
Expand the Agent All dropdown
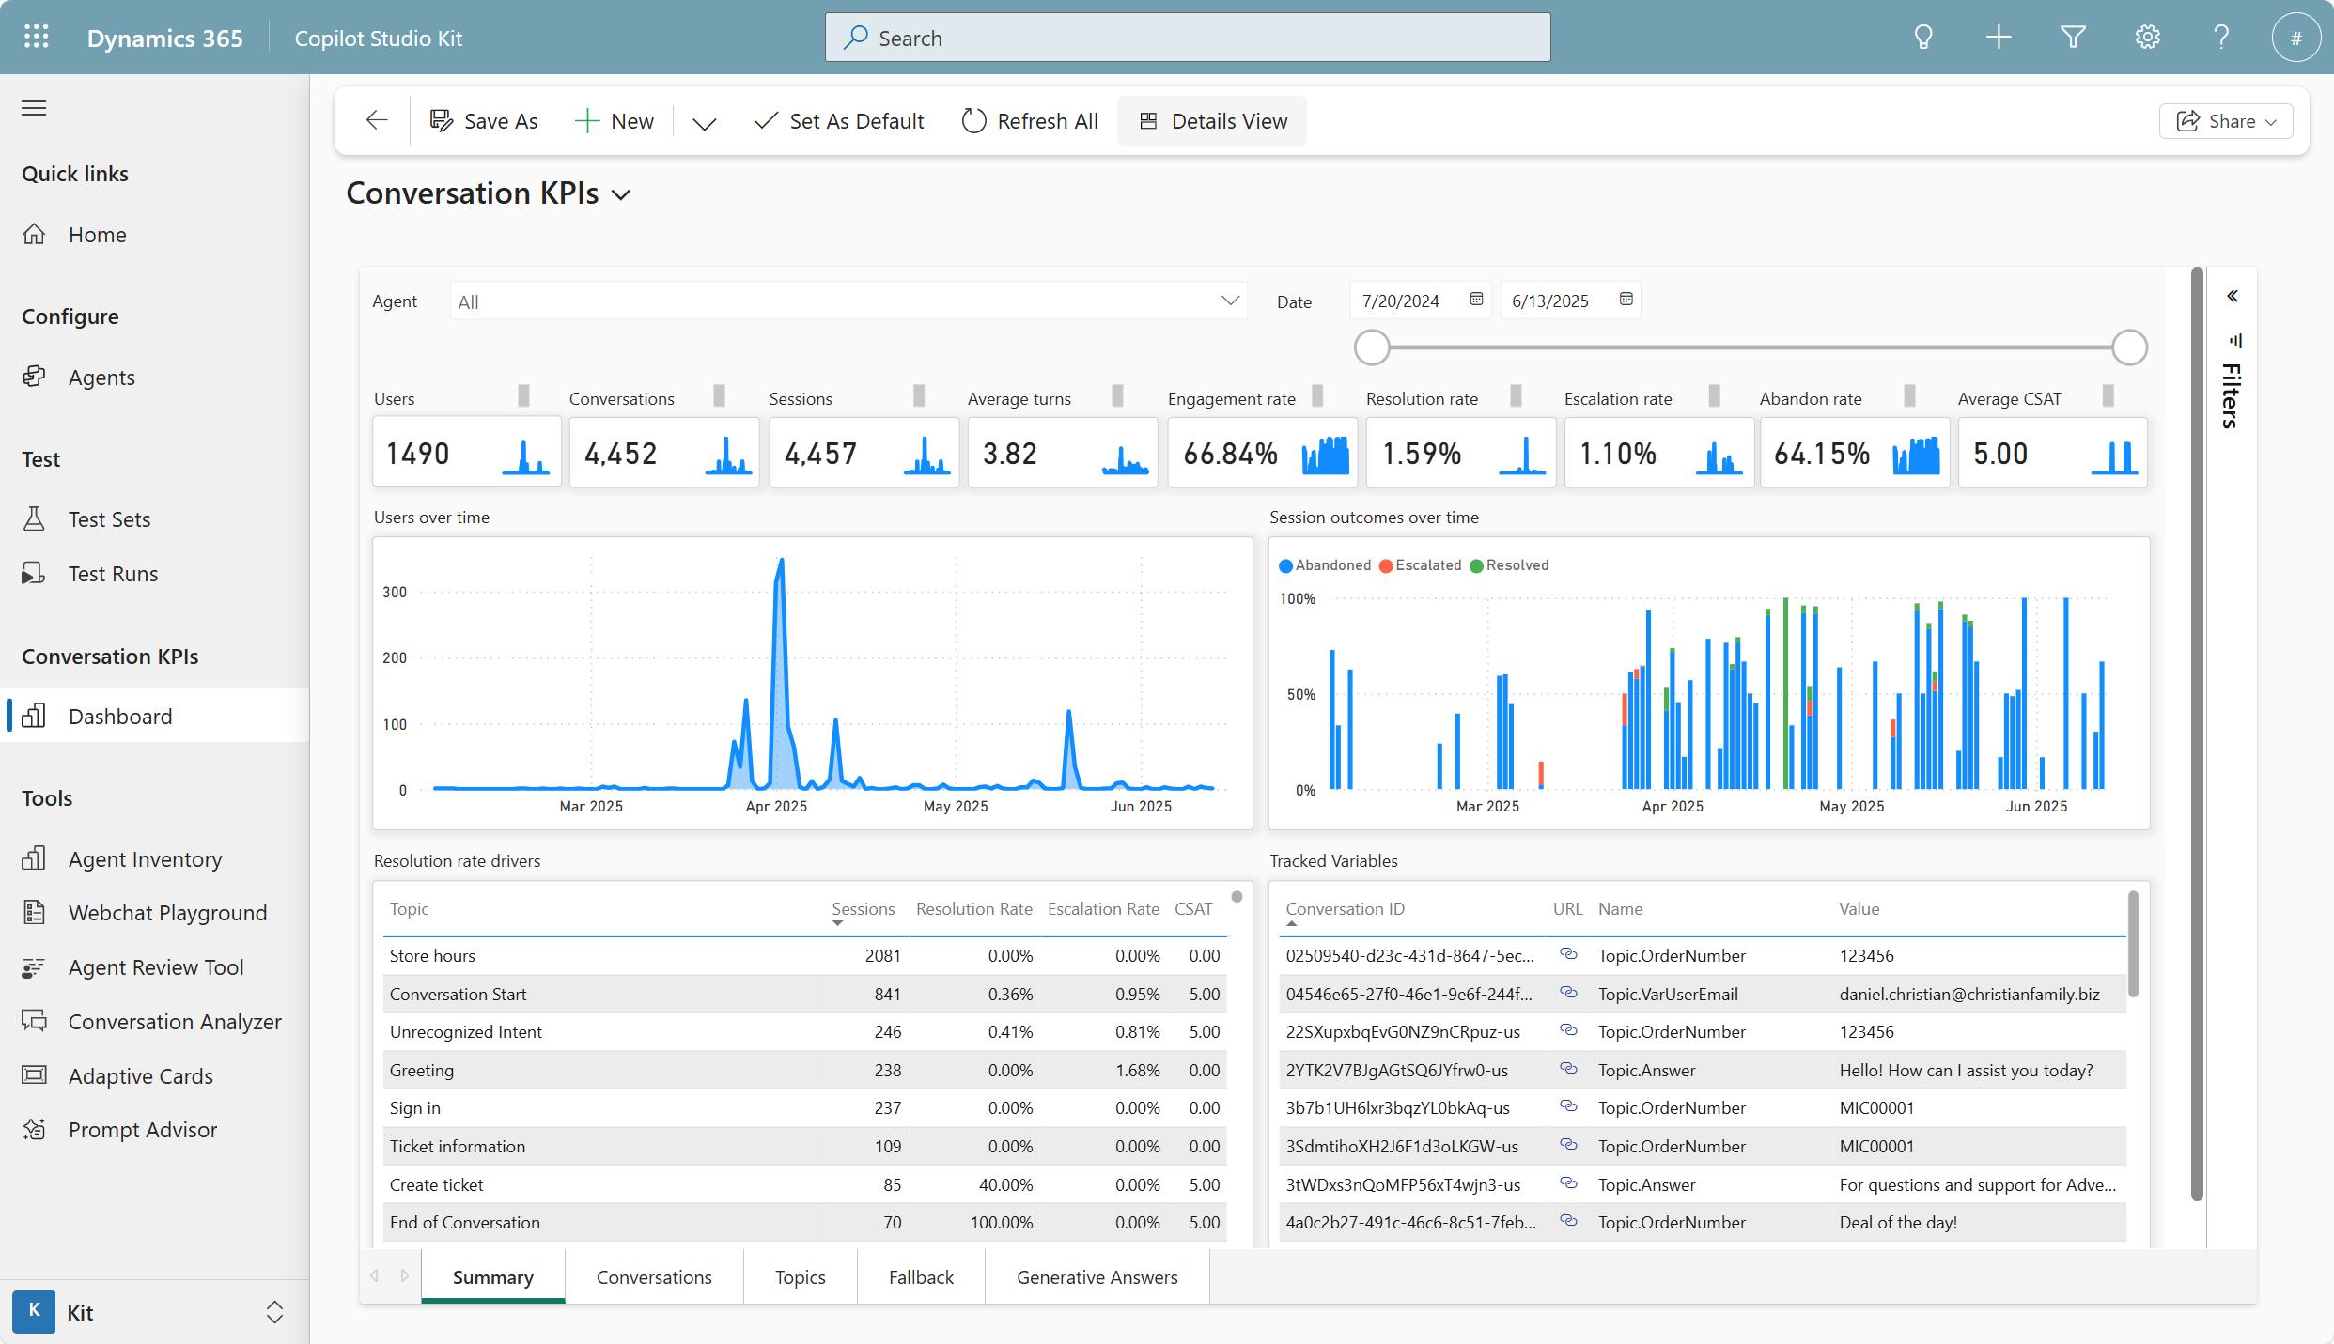click(1229, 301)
